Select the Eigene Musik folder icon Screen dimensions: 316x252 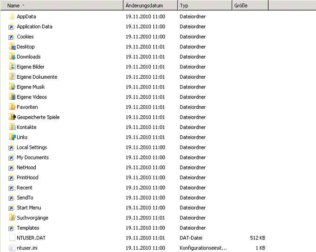[x=12, y=87]
